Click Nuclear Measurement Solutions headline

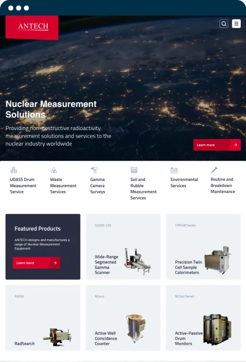(51, 109)
